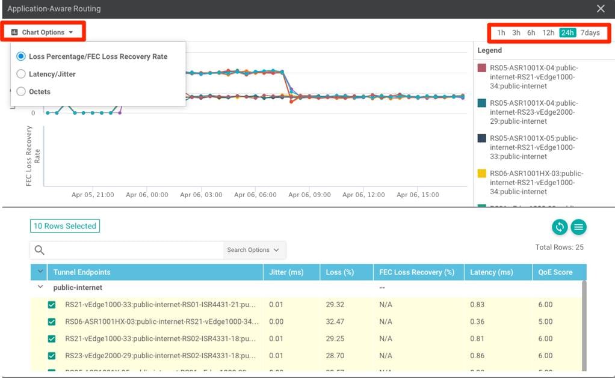Open the table columns menu icon
Viewport: 615px width, 378px height.
point(578,227)
